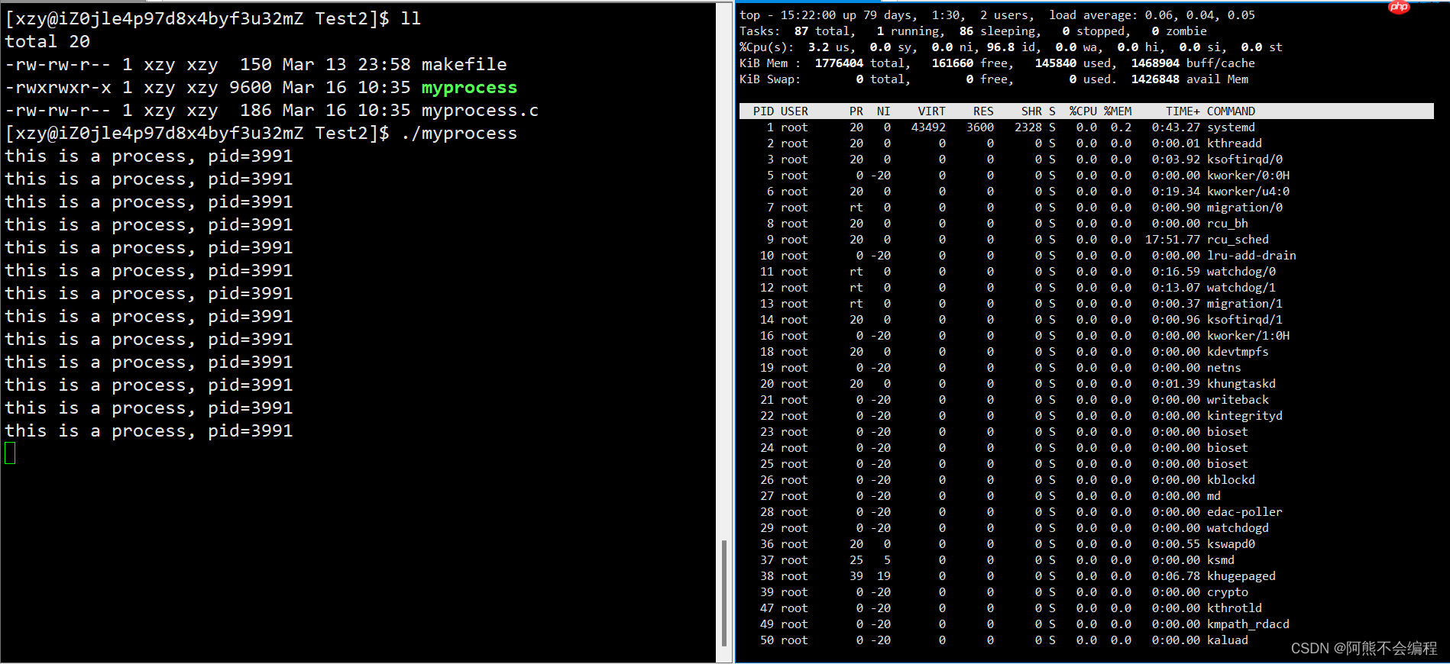This screenshot has height=664, width=1450.
Task: Click the %MEM column header
Action: point(1118,111)
